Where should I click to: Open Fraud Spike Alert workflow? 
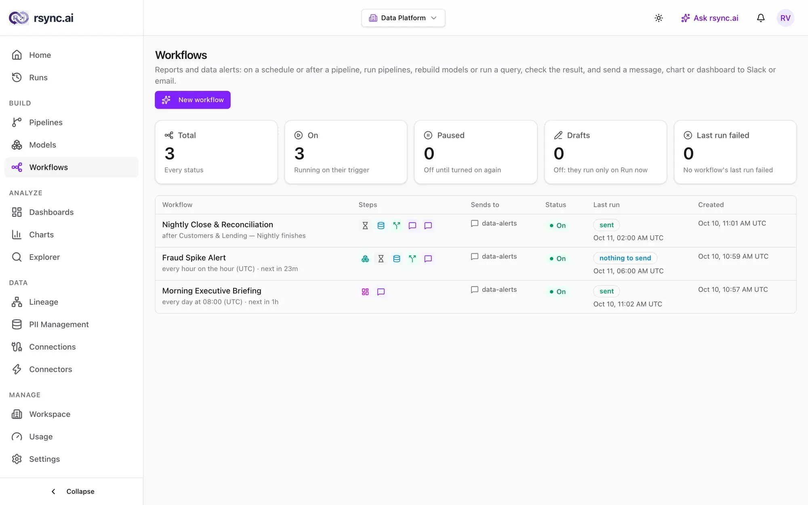coord(194,258)
